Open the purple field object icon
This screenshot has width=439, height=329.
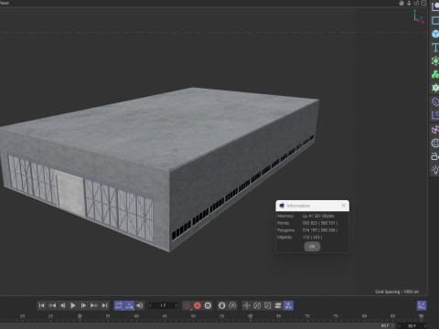435,115
